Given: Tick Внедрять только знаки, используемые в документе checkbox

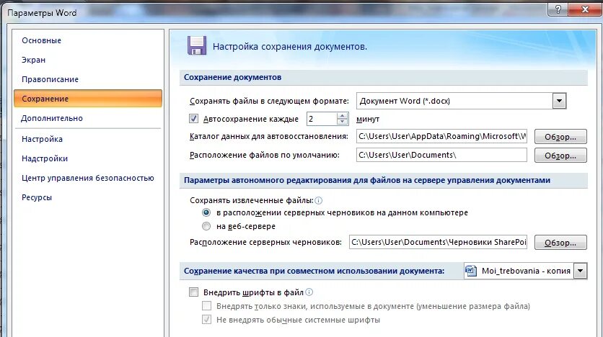Looking at the screenshot, I should click(206, 306).
